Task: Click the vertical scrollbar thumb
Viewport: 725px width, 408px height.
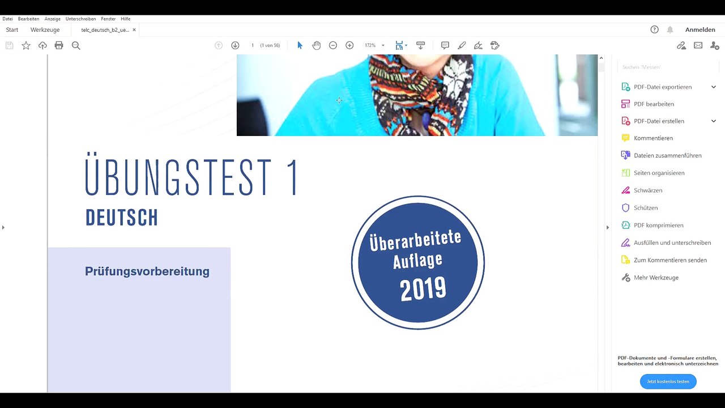Action: point(601,67)
